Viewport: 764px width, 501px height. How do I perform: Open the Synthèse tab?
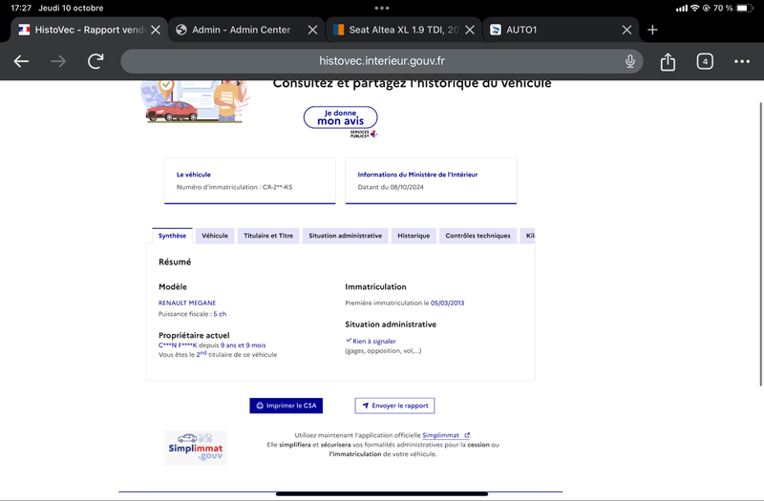172,236
